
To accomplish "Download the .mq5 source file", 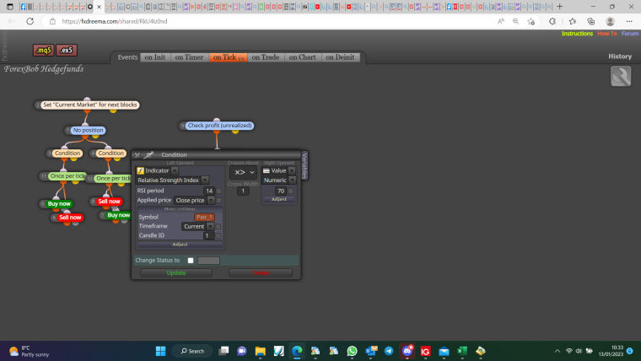I will [x=43, y=51].
